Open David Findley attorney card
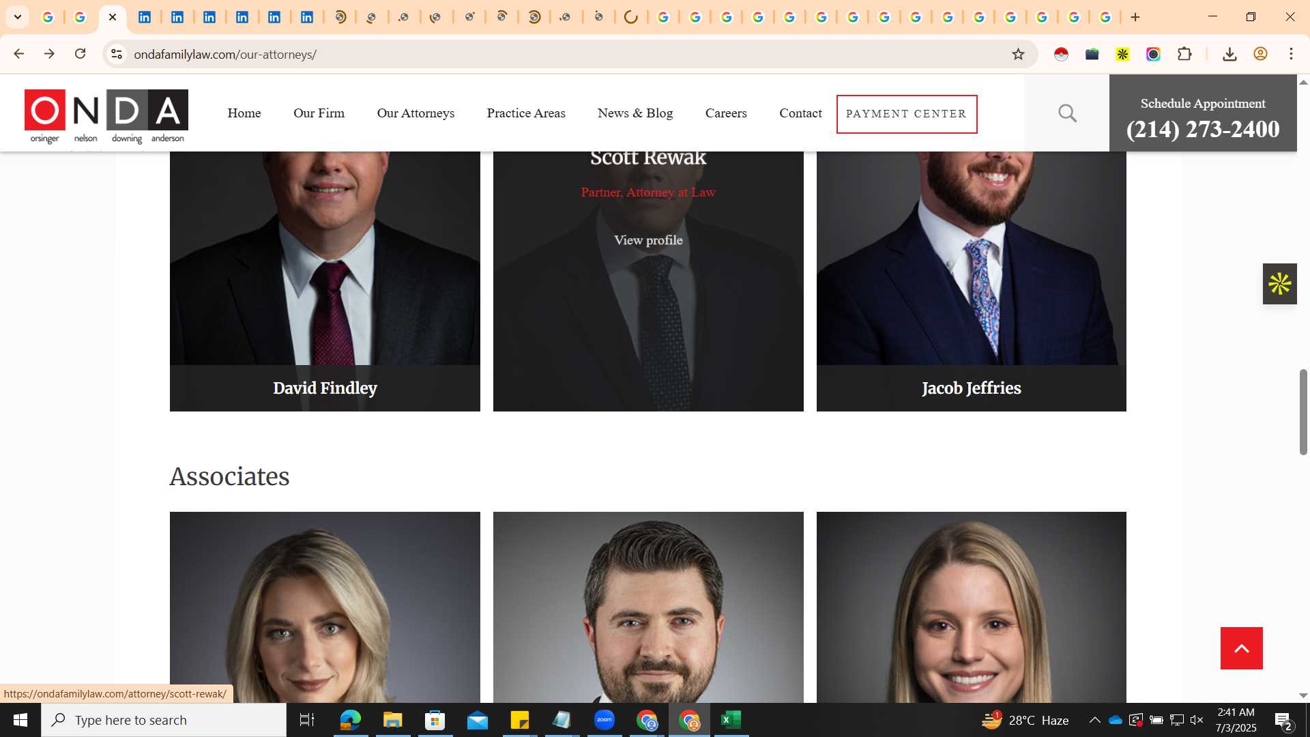Screen dimensions: 1310x737 pos(325,281)
